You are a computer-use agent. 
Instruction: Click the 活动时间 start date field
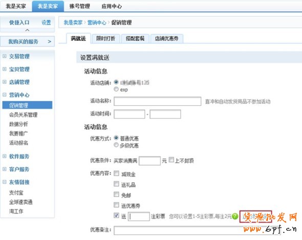click(x=129, y=114)
